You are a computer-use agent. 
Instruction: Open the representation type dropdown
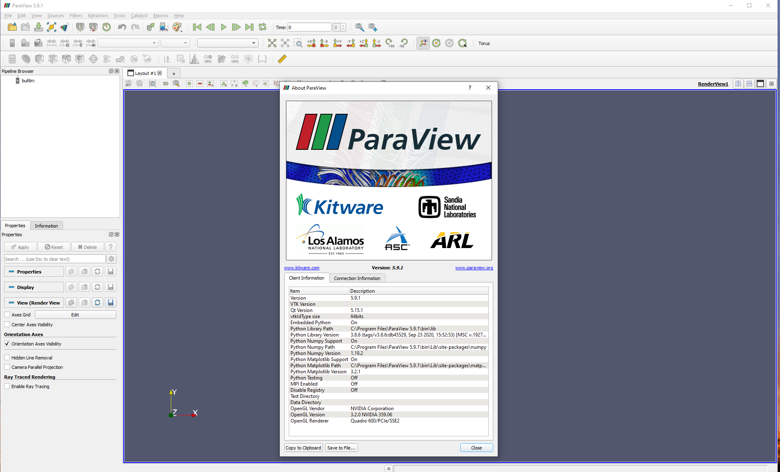228,43
